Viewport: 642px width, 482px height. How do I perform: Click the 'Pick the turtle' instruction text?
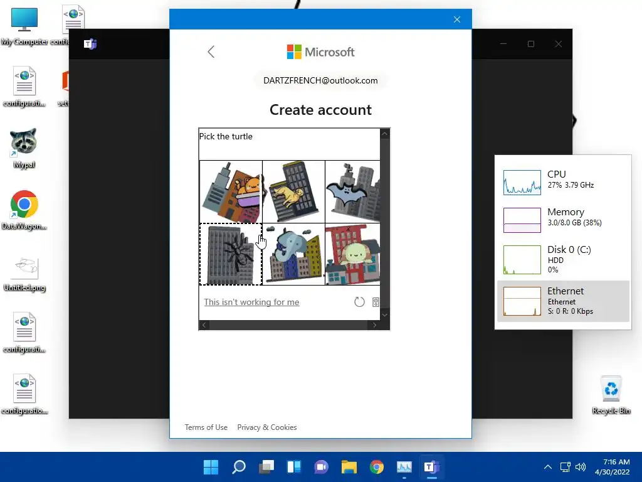pos(226,136)
